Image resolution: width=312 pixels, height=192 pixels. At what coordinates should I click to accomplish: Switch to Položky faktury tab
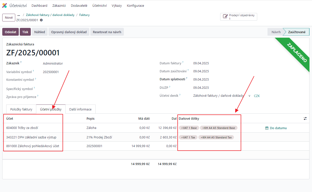pyautogui.click(x=21, y=109)
